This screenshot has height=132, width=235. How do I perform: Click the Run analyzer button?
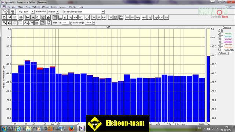click(6, 12)
